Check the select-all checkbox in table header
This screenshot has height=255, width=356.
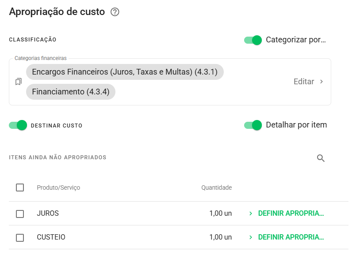[x=20, y=187]
